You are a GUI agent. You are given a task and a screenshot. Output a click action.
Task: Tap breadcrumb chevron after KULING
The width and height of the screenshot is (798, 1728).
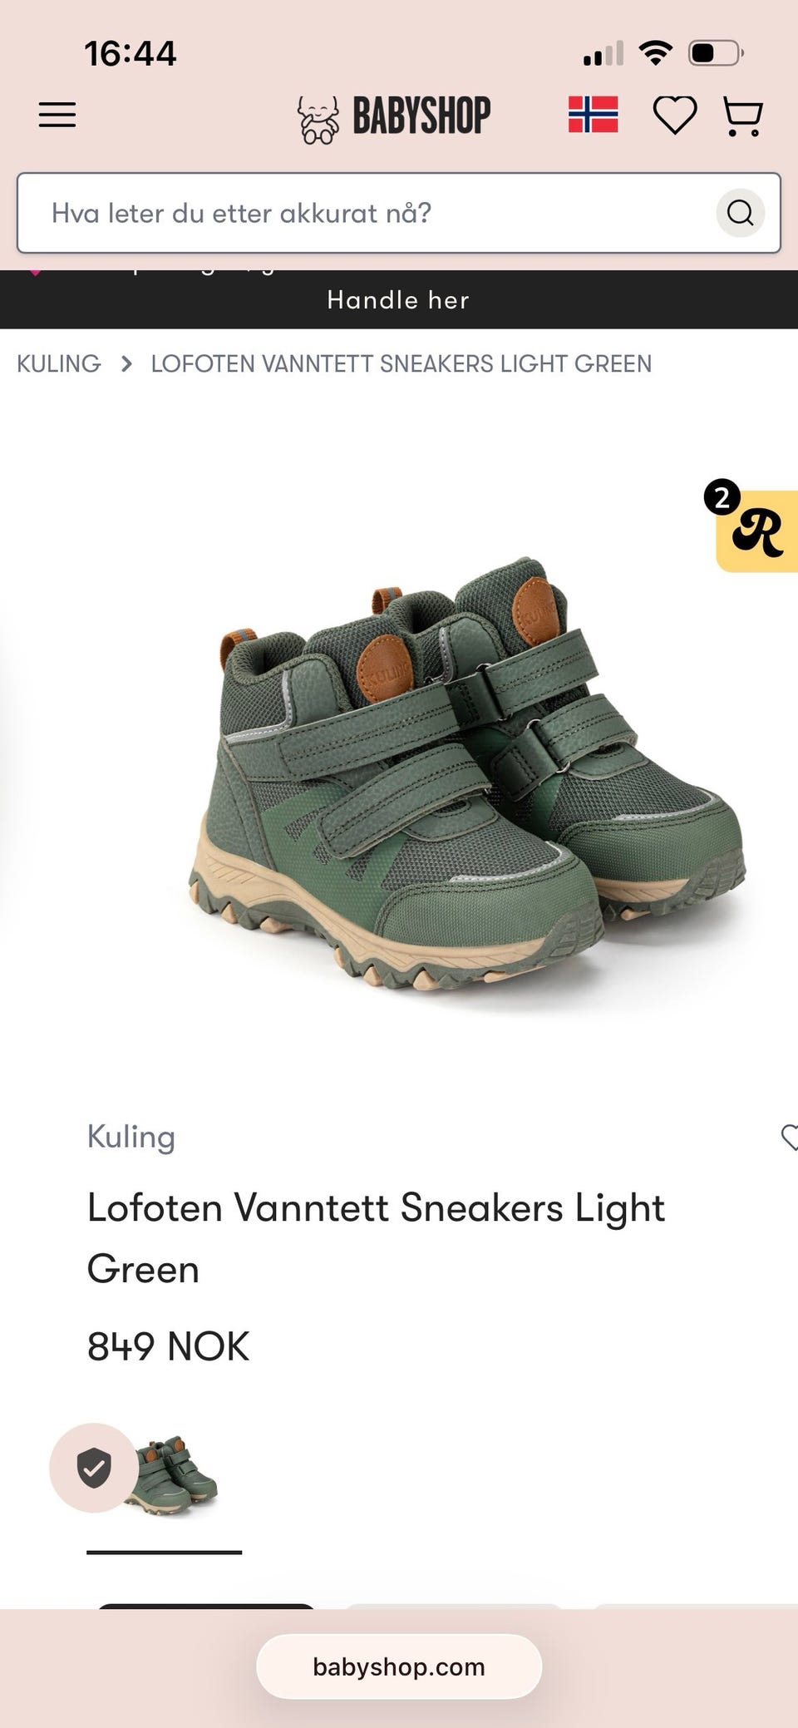click(x=126, y=363)
